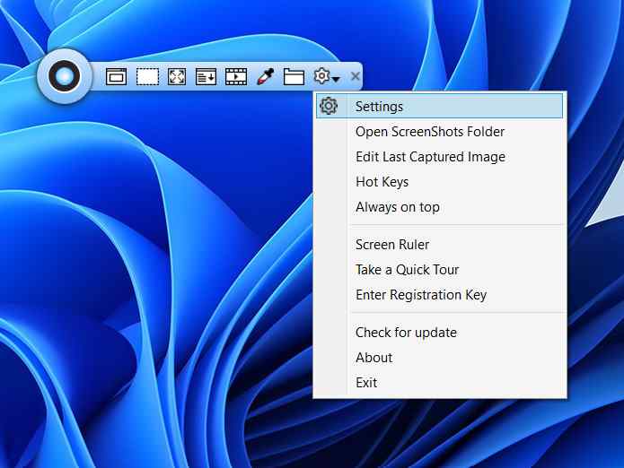Click Enter Registration Key menu entry
The height and width of the screenshot is (468, 624).
coord(439,295)
